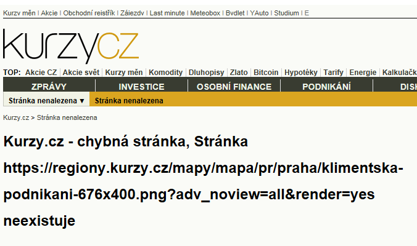This screenshot has width=417, height=246.
Task: Select Bitcoin in TOP row
Action: coord(266,73)
